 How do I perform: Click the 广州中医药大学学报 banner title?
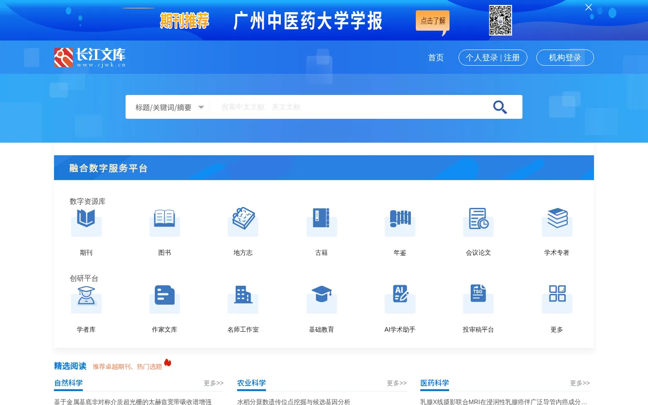(308, 21)
